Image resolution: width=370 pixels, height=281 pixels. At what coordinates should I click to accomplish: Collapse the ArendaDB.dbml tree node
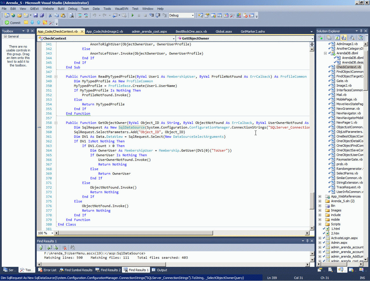coord(325,53)
